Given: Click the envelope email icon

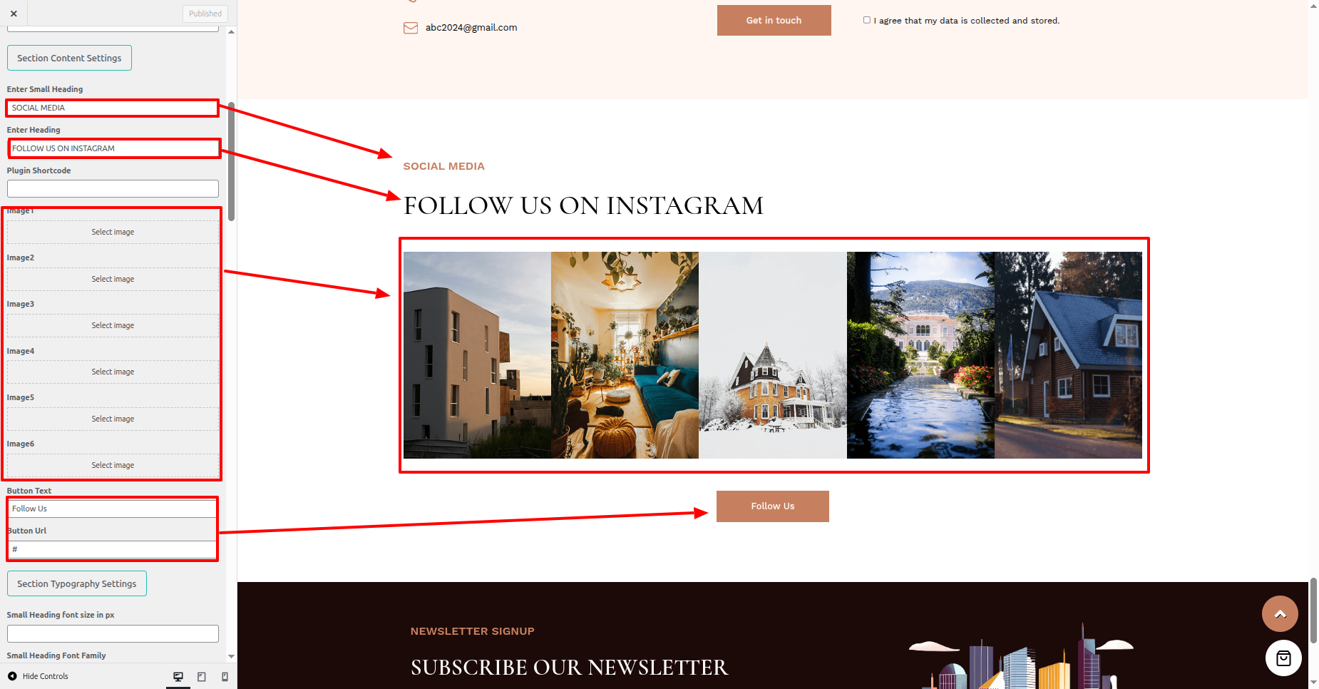Looking at the screenshot, I should pos(411,28).
